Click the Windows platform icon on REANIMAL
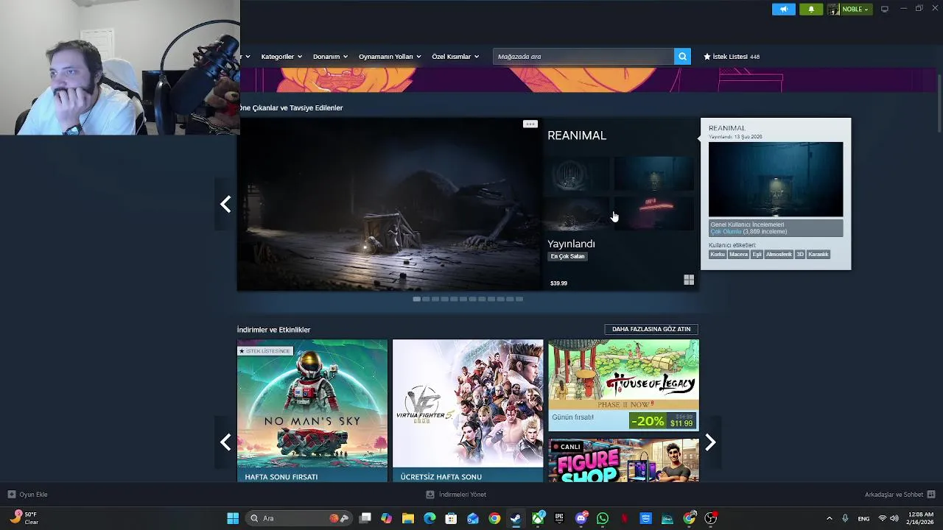This screenshot has width=943, height=530. tap(689, 280)
